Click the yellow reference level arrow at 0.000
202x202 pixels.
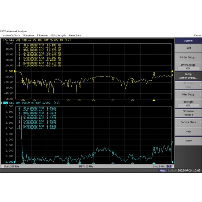tap(15, 71)
